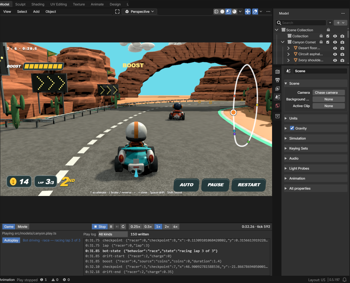Open the Collection properties tab icon
This screenshot has width=350, height=283.
click(278, 116)
